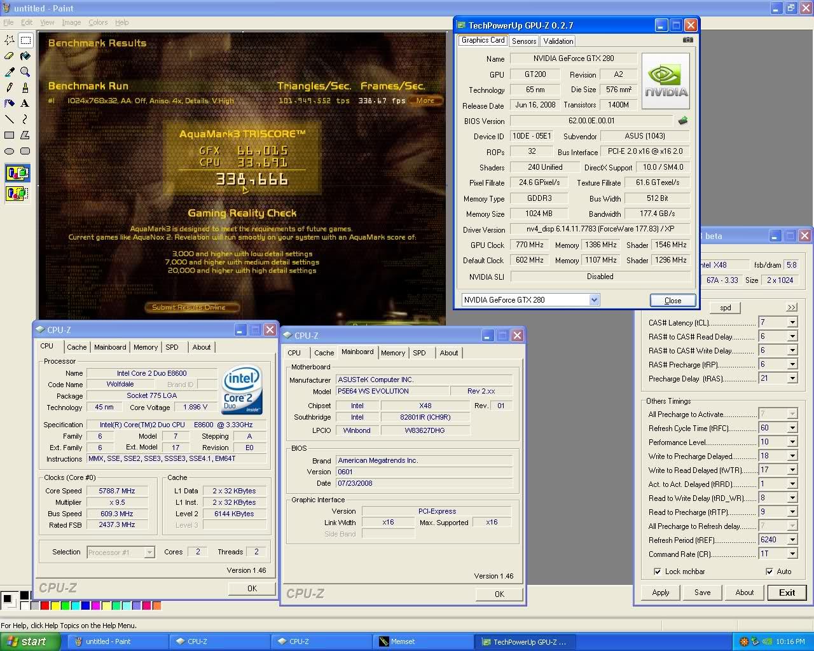814x651 pixels.
Task: Click the Exit button in Memset
Action: click(787, 593)
